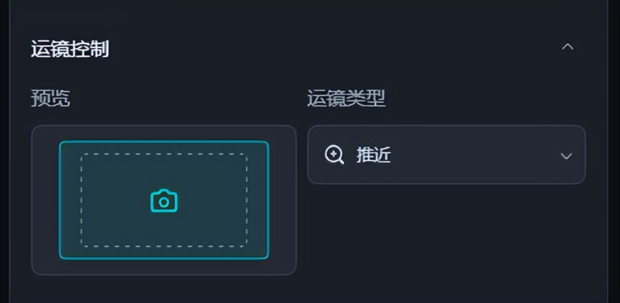
Task: Open the 运镜类型 dropdown arrow
Action: click(566, 156)
